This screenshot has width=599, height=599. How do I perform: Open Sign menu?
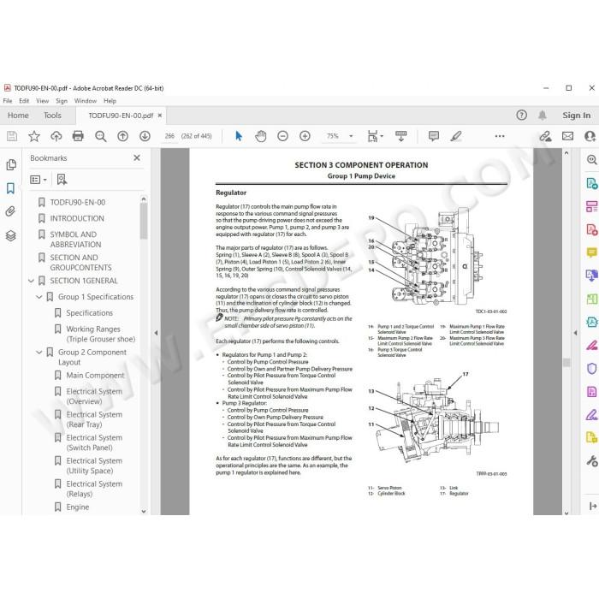[62, 101]
